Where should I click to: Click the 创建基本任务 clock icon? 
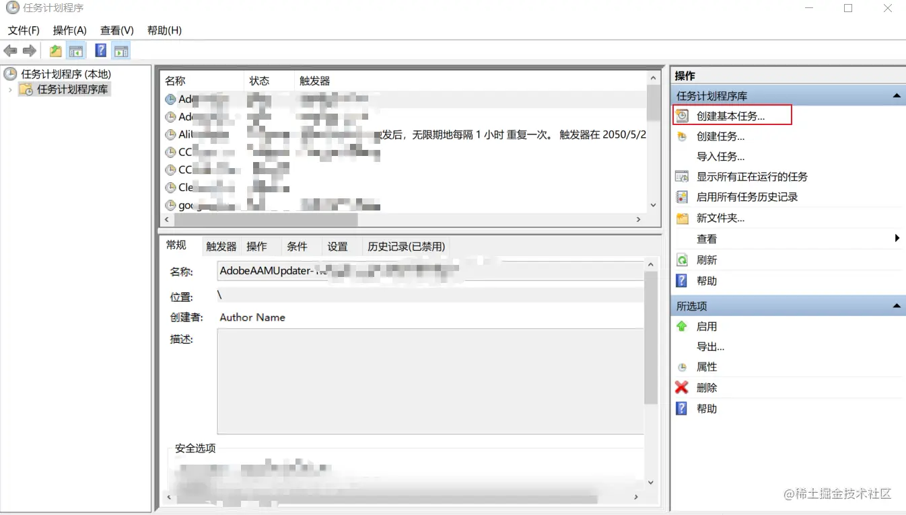683,116
